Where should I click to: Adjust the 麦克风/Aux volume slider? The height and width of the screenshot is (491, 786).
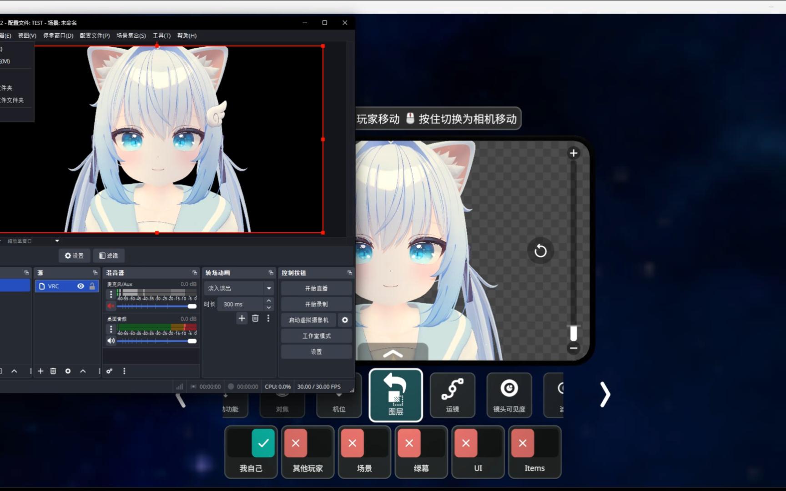(156, 306)
